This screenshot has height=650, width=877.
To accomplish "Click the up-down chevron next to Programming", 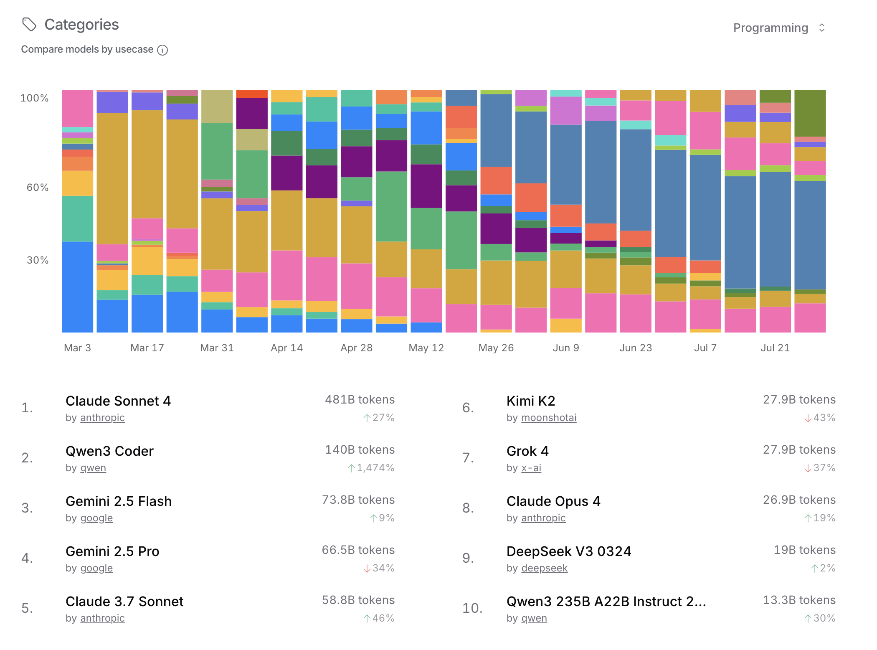I will (x=821, y=28).
